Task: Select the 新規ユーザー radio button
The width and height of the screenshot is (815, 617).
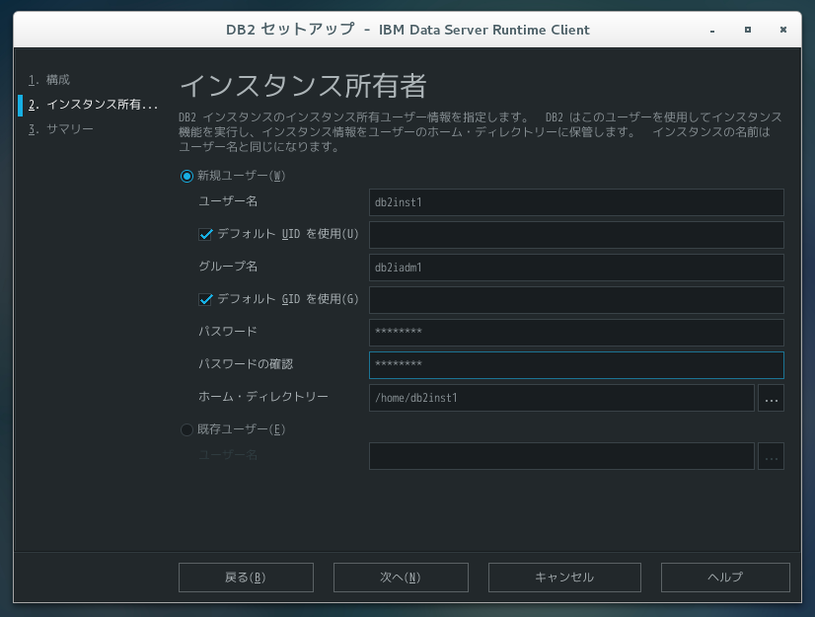Action: tap(186, 176)
